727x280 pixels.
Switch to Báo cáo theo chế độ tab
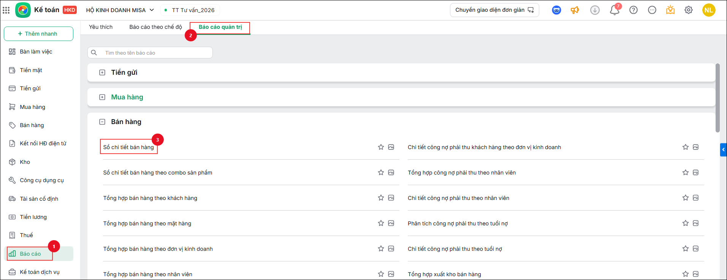[156, 27]
